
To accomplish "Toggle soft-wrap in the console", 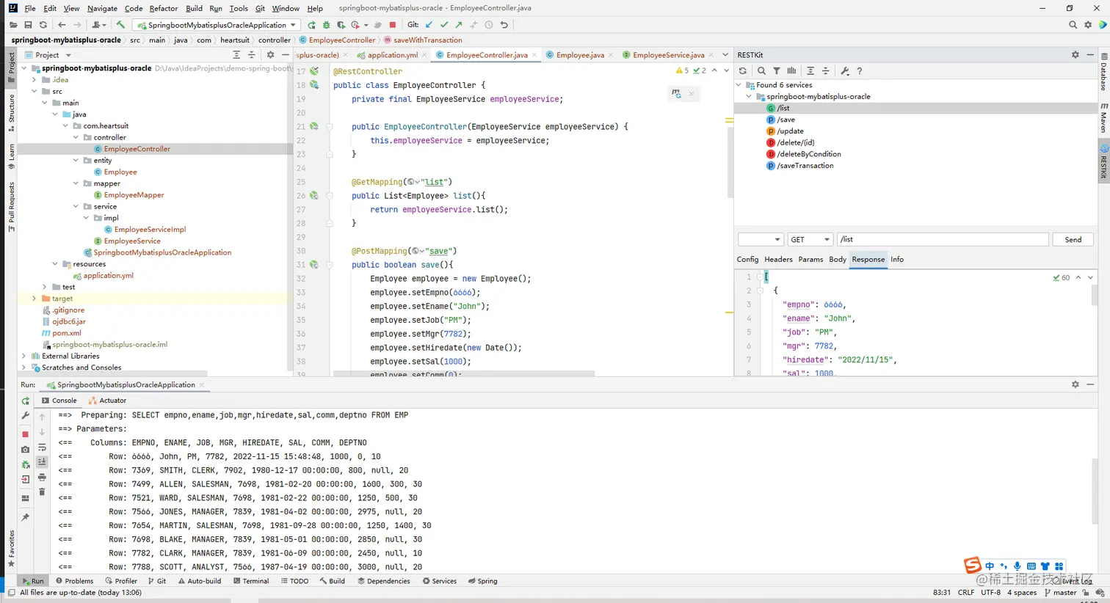I will pyautogui.click(x=42, y=447).
